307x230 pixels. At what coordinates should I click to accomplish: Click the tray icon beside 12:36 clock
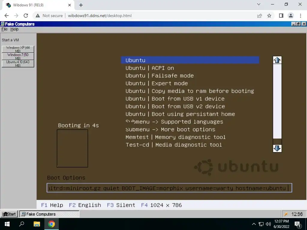tap(286, 214)
